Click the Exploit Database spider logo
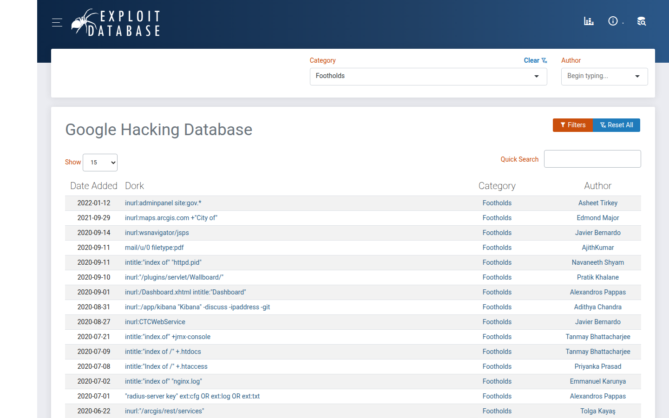The width and height of the screenshot is (669, 418). tap(116, 22)
